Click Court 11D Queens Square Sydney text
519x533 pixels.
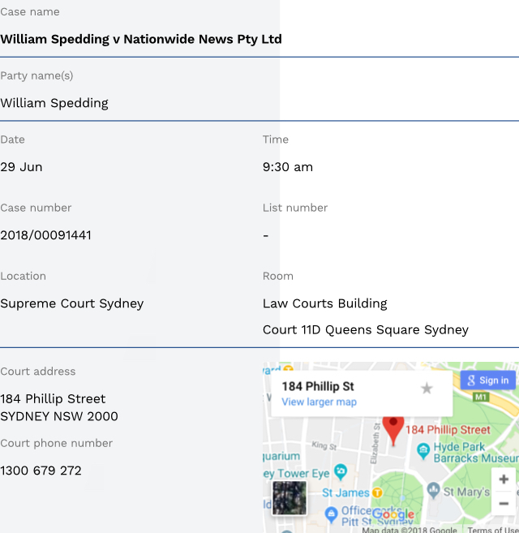366,330
